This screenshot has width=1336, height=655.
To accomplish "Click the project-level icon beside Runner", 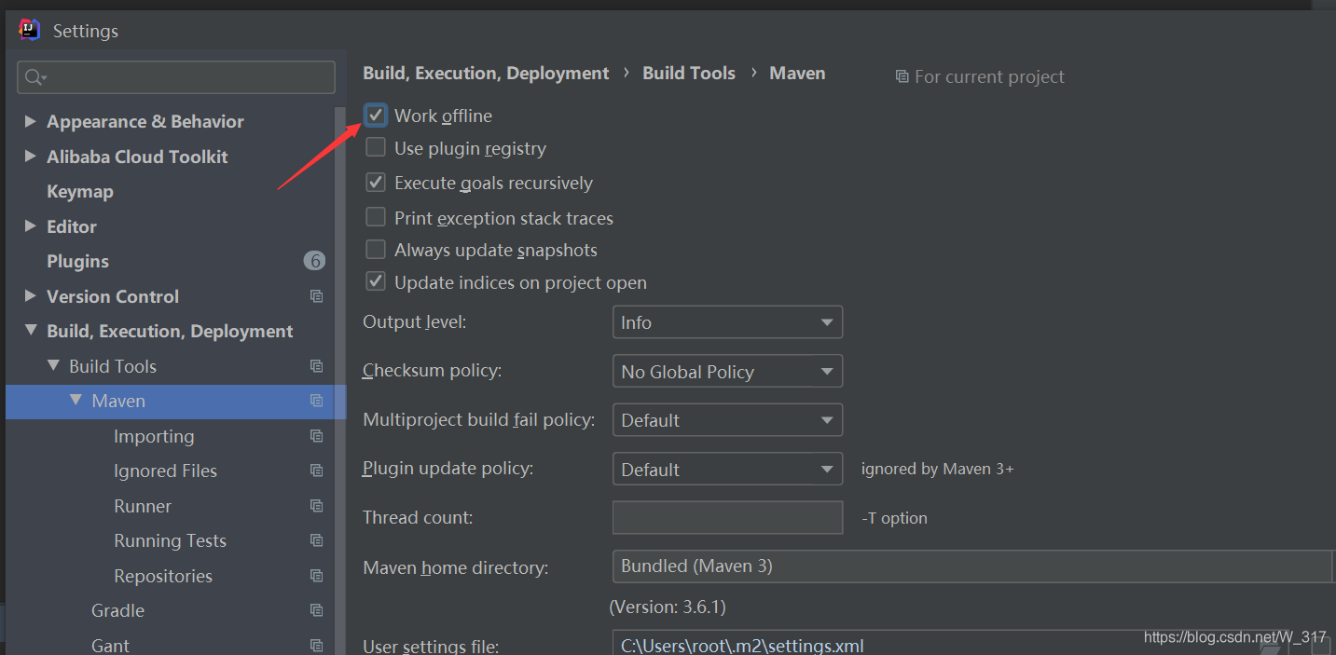I will tap(317, 506).
